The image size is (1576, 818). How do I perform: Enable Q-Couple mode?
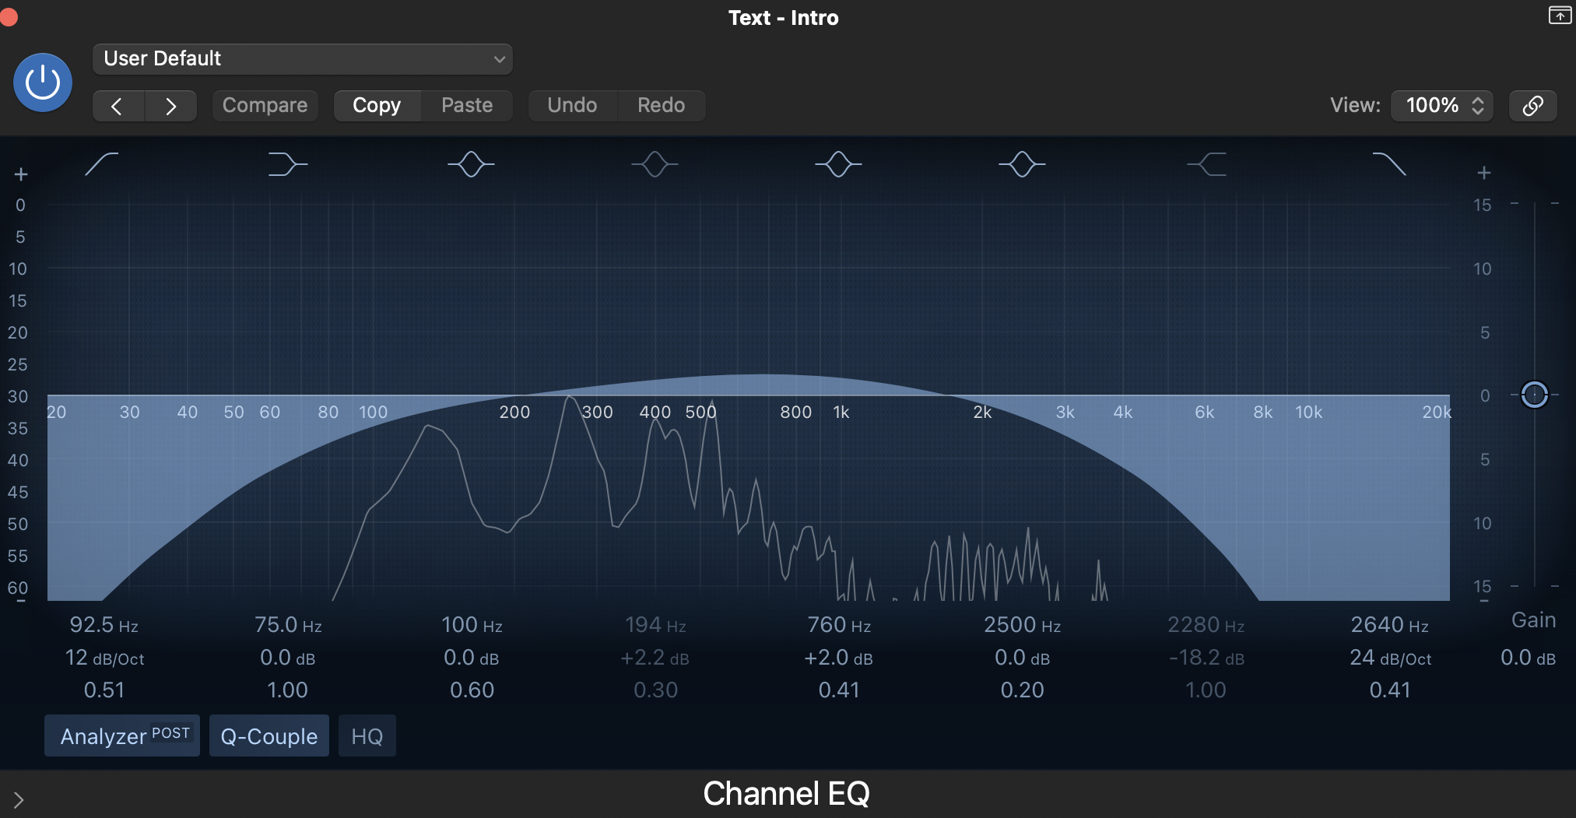[x=269, y=735]
